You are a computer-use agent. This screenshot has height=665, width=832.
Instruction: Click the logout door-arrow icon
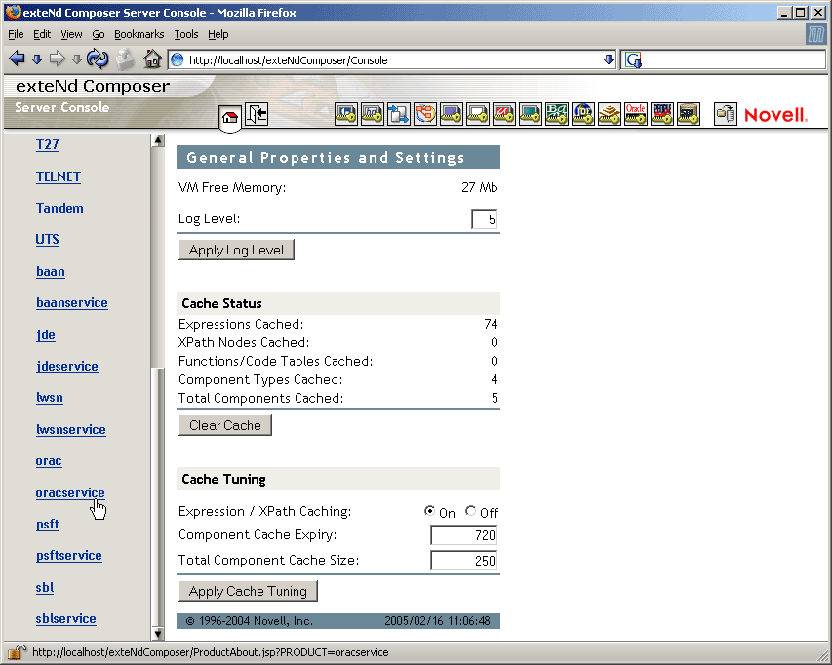click(258, 114)
